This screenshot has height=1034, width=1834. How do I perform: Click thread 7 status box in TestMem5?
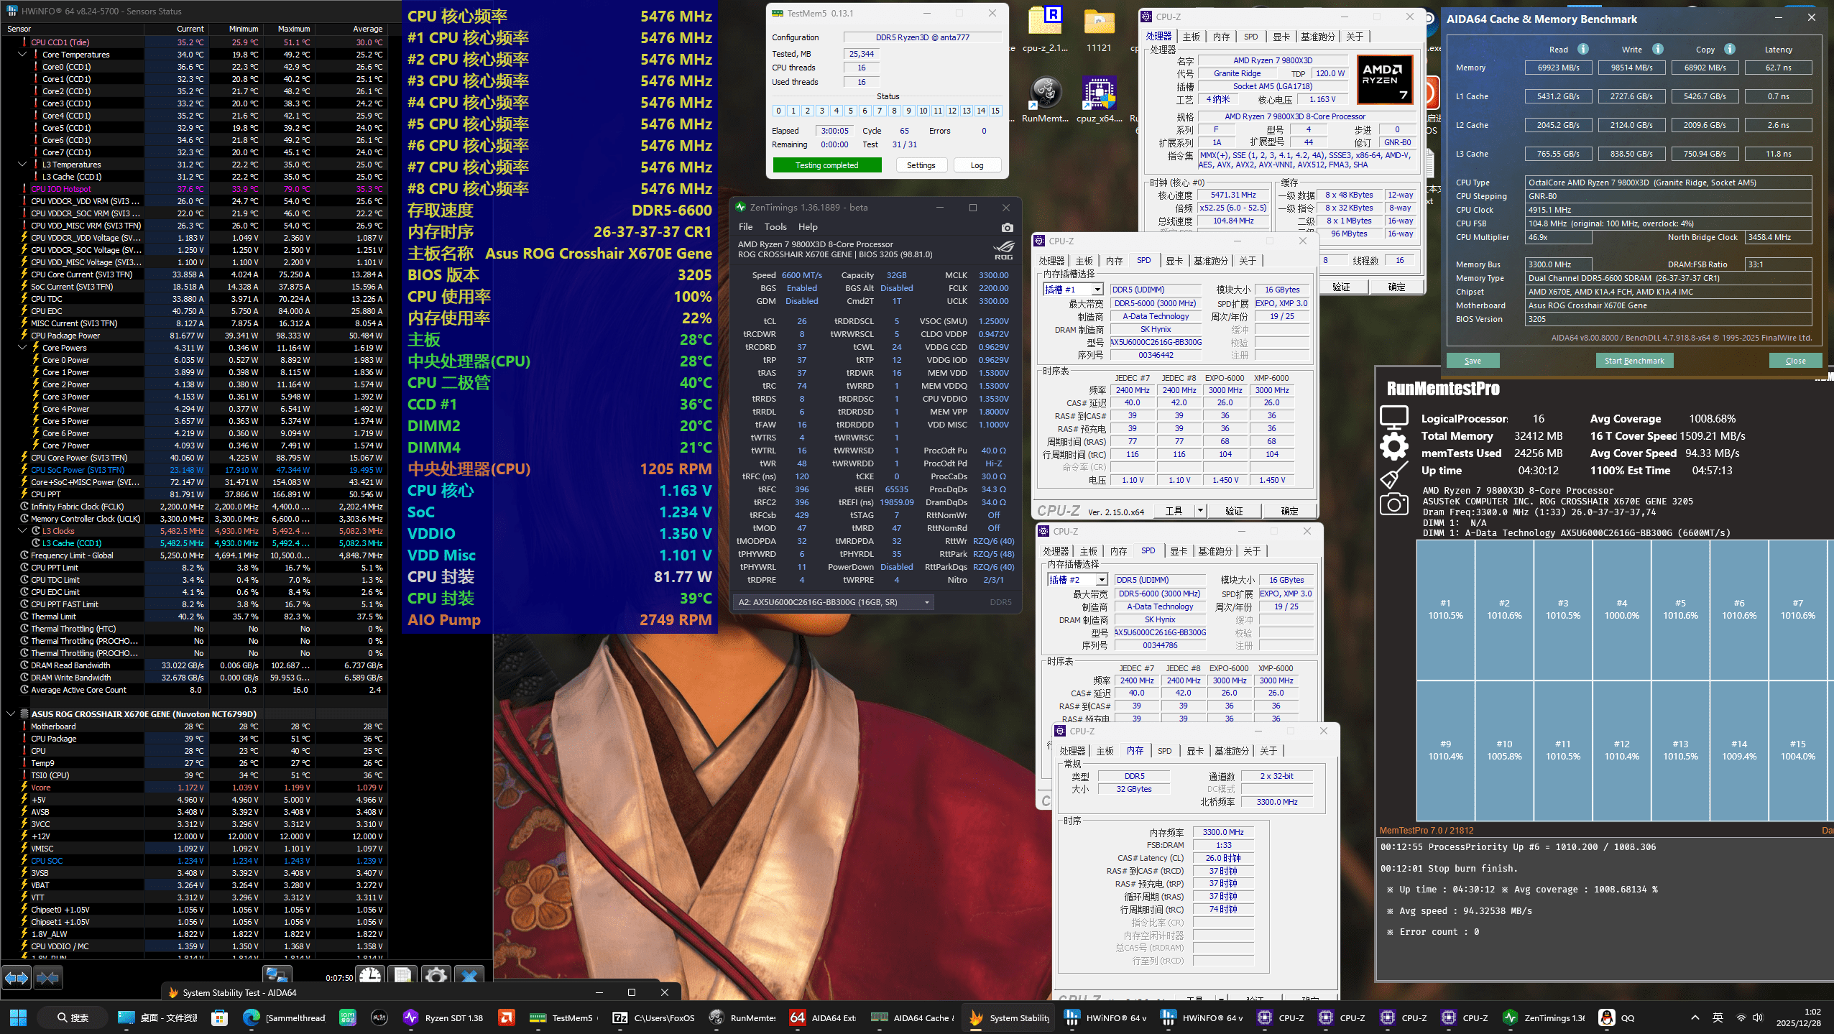click(880, 111)
